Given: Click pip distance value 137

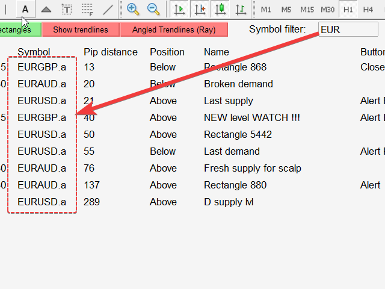Looking at the screenshot, I should pos(91,185).
